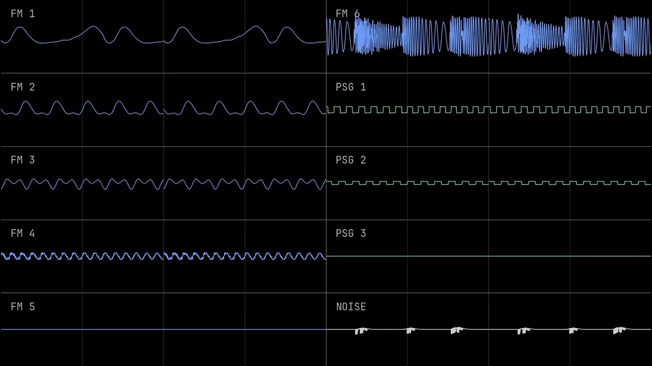The width and height of the screenshot is (652, 366).
Task: Select the NOISE channel label
Action: [x=351, y=307]
